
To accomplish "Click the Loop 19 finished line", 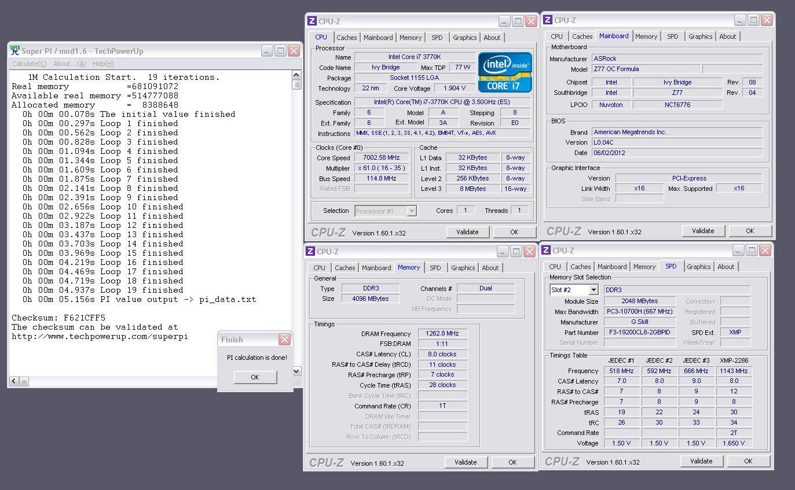I will click(x=103, y=290).
